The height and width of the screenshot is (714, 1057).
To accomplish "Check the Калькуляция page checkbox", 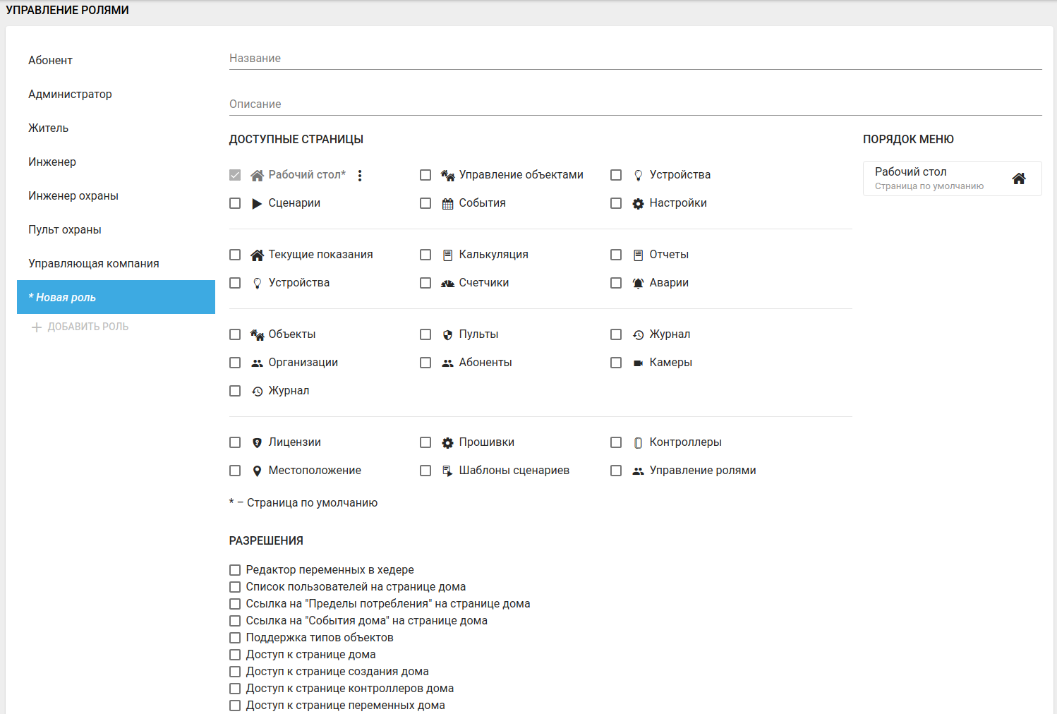I will point(425,255).
